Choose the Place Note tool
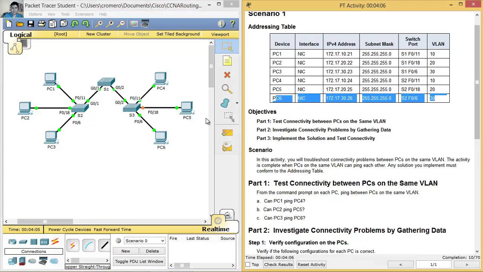The image size is (483, 272). point(227,61)
